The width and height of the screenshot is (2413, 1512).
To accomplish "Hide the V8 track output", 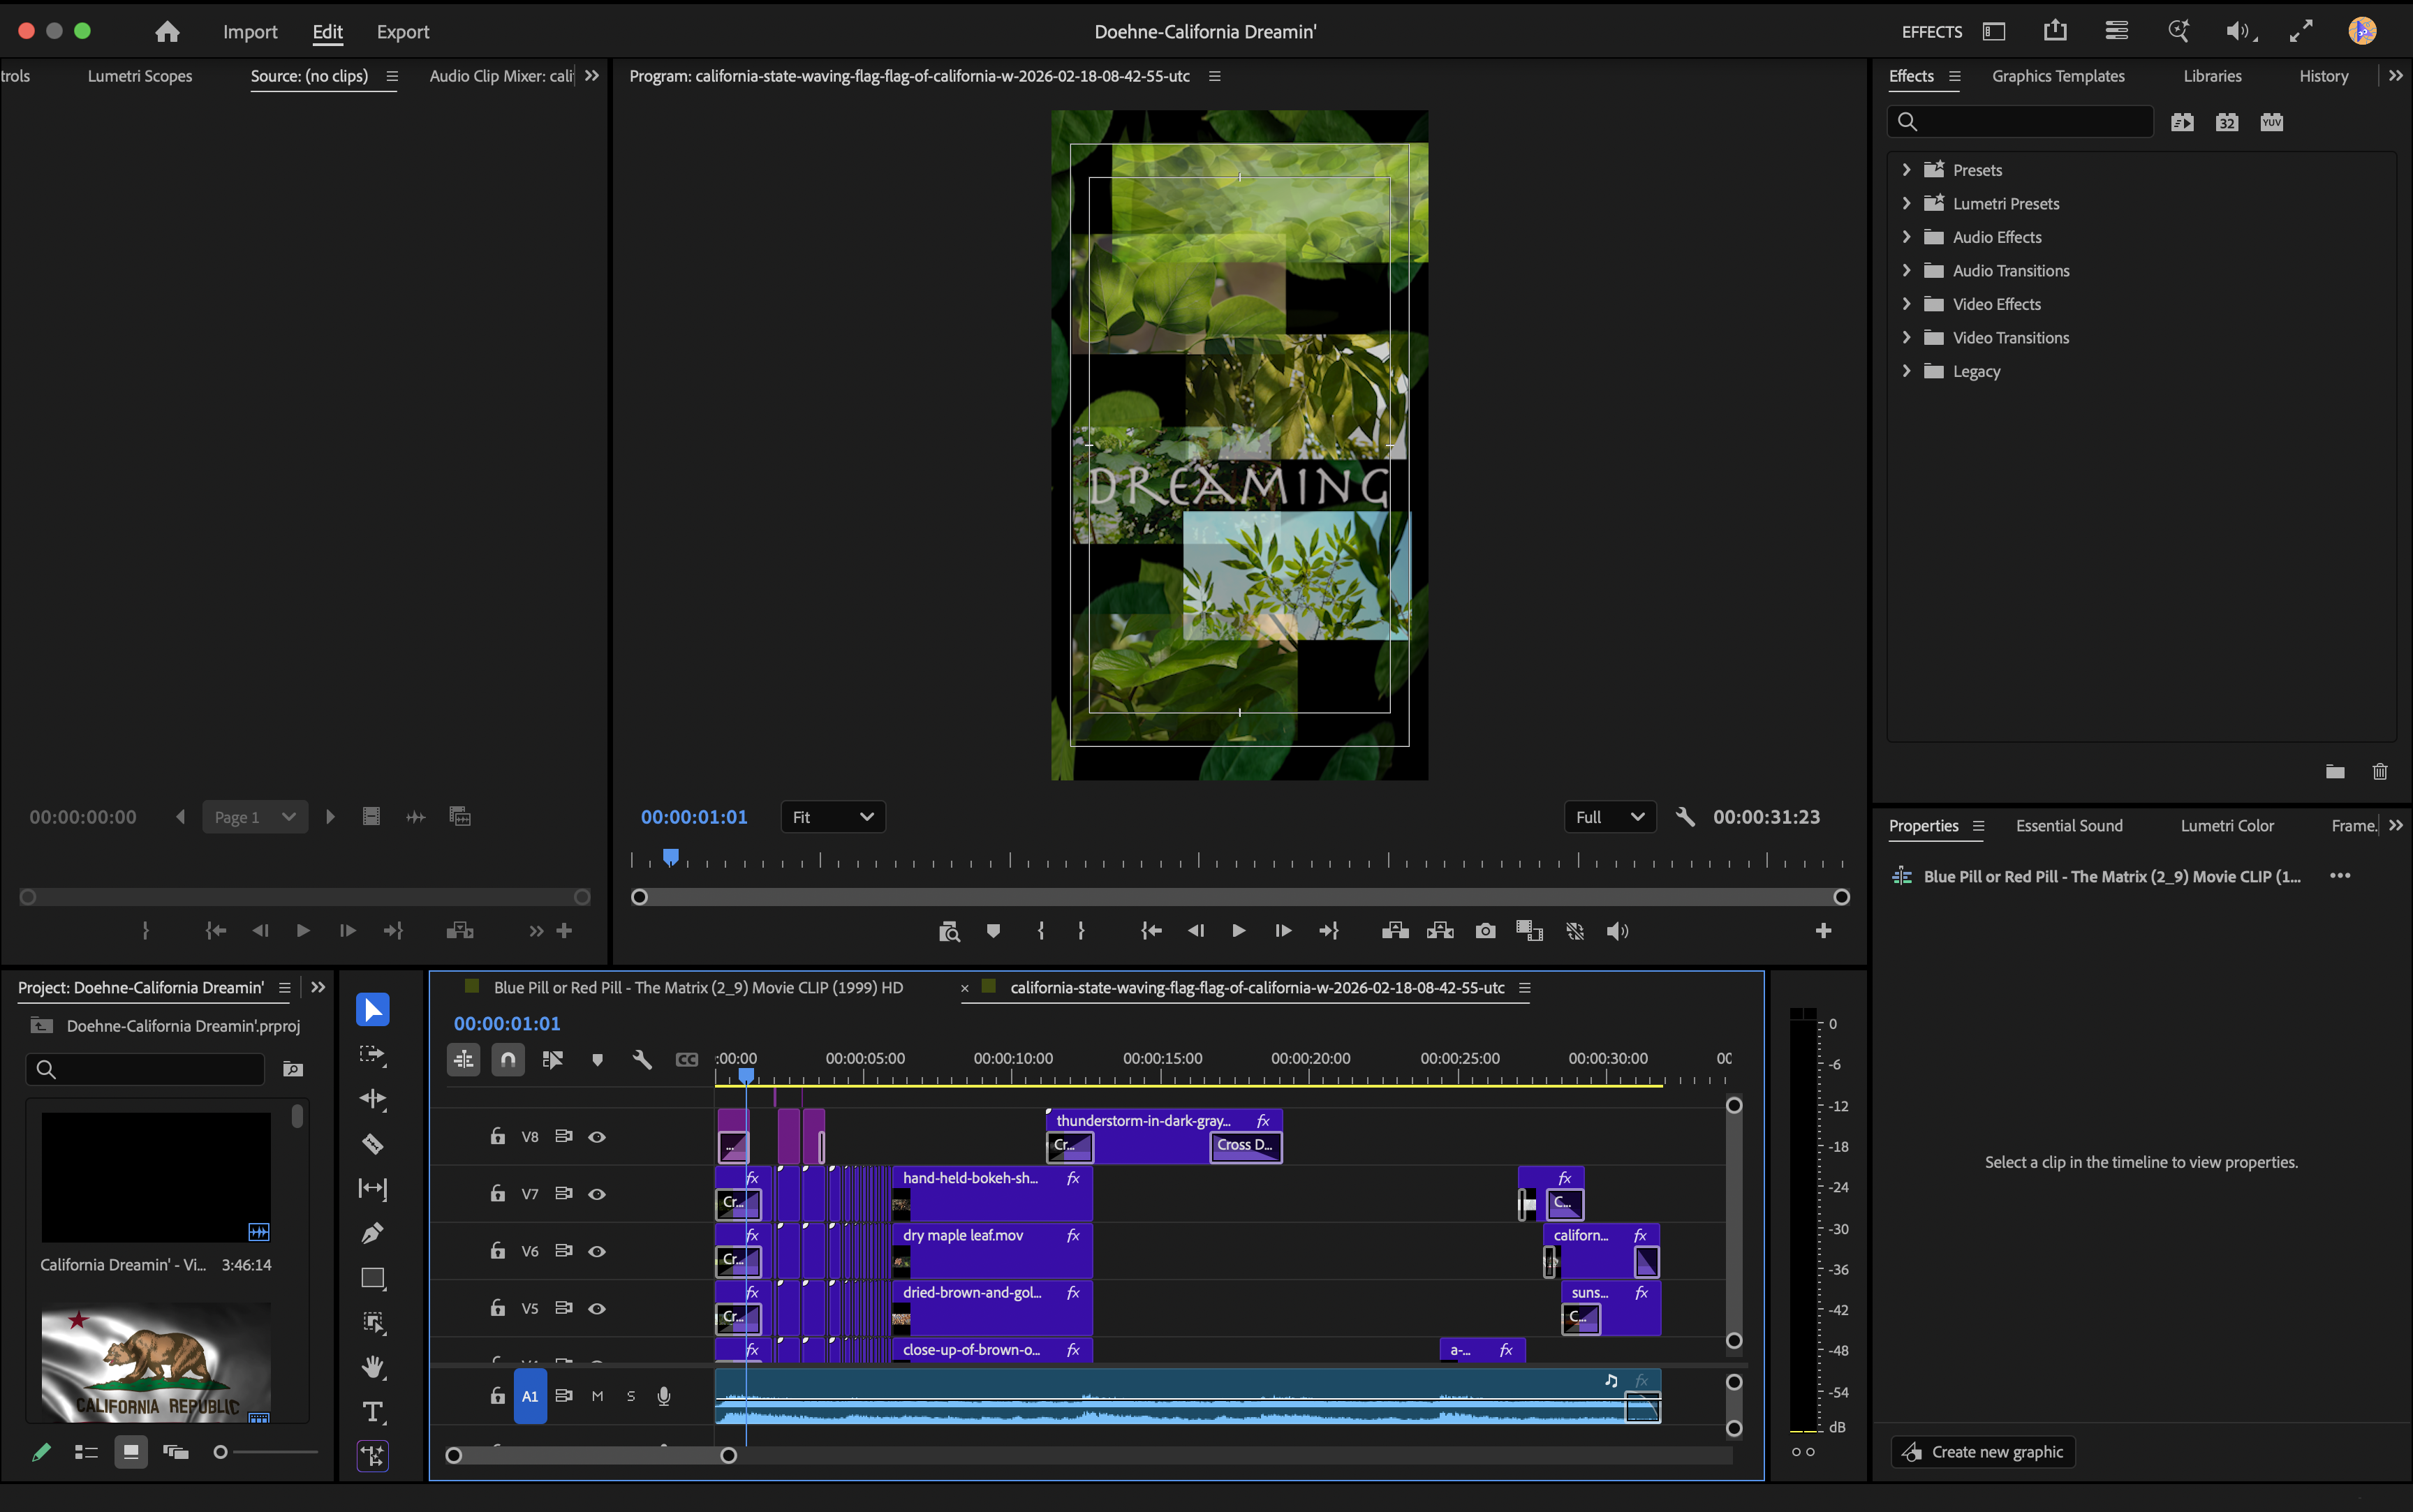I will (597, 1137).
